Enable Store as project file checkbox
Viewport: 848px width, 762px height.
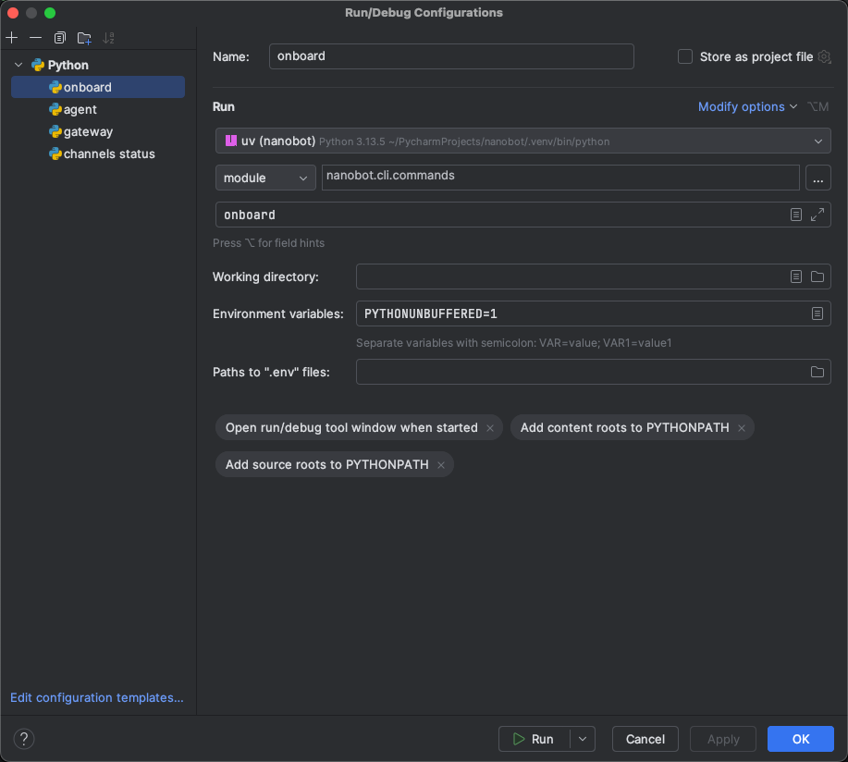(x=685, y=56)
